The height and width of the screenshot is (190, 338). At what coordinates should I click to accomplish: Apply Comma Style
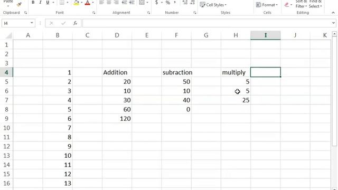(x=175, y=2)
